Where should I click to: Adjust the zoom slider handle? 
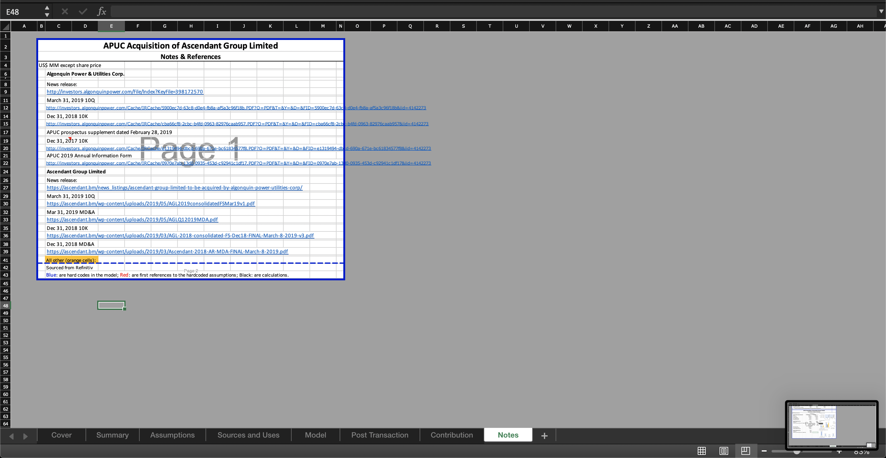point(796,452)
